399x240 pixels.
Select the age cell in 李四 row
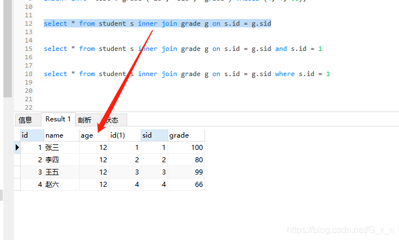(94, 160)
